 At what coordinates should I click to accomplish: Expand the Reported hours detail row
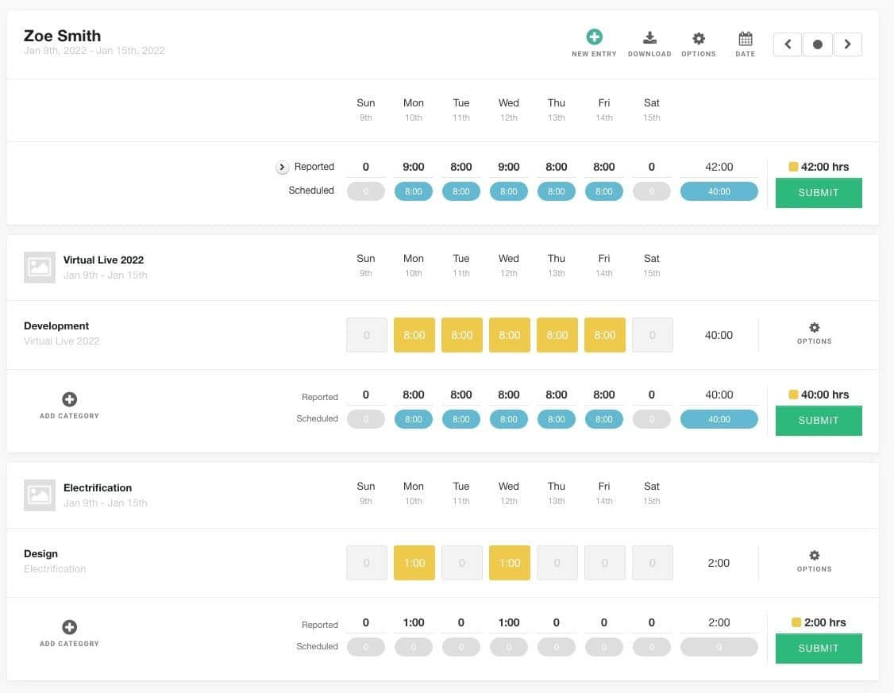(282, 167)
